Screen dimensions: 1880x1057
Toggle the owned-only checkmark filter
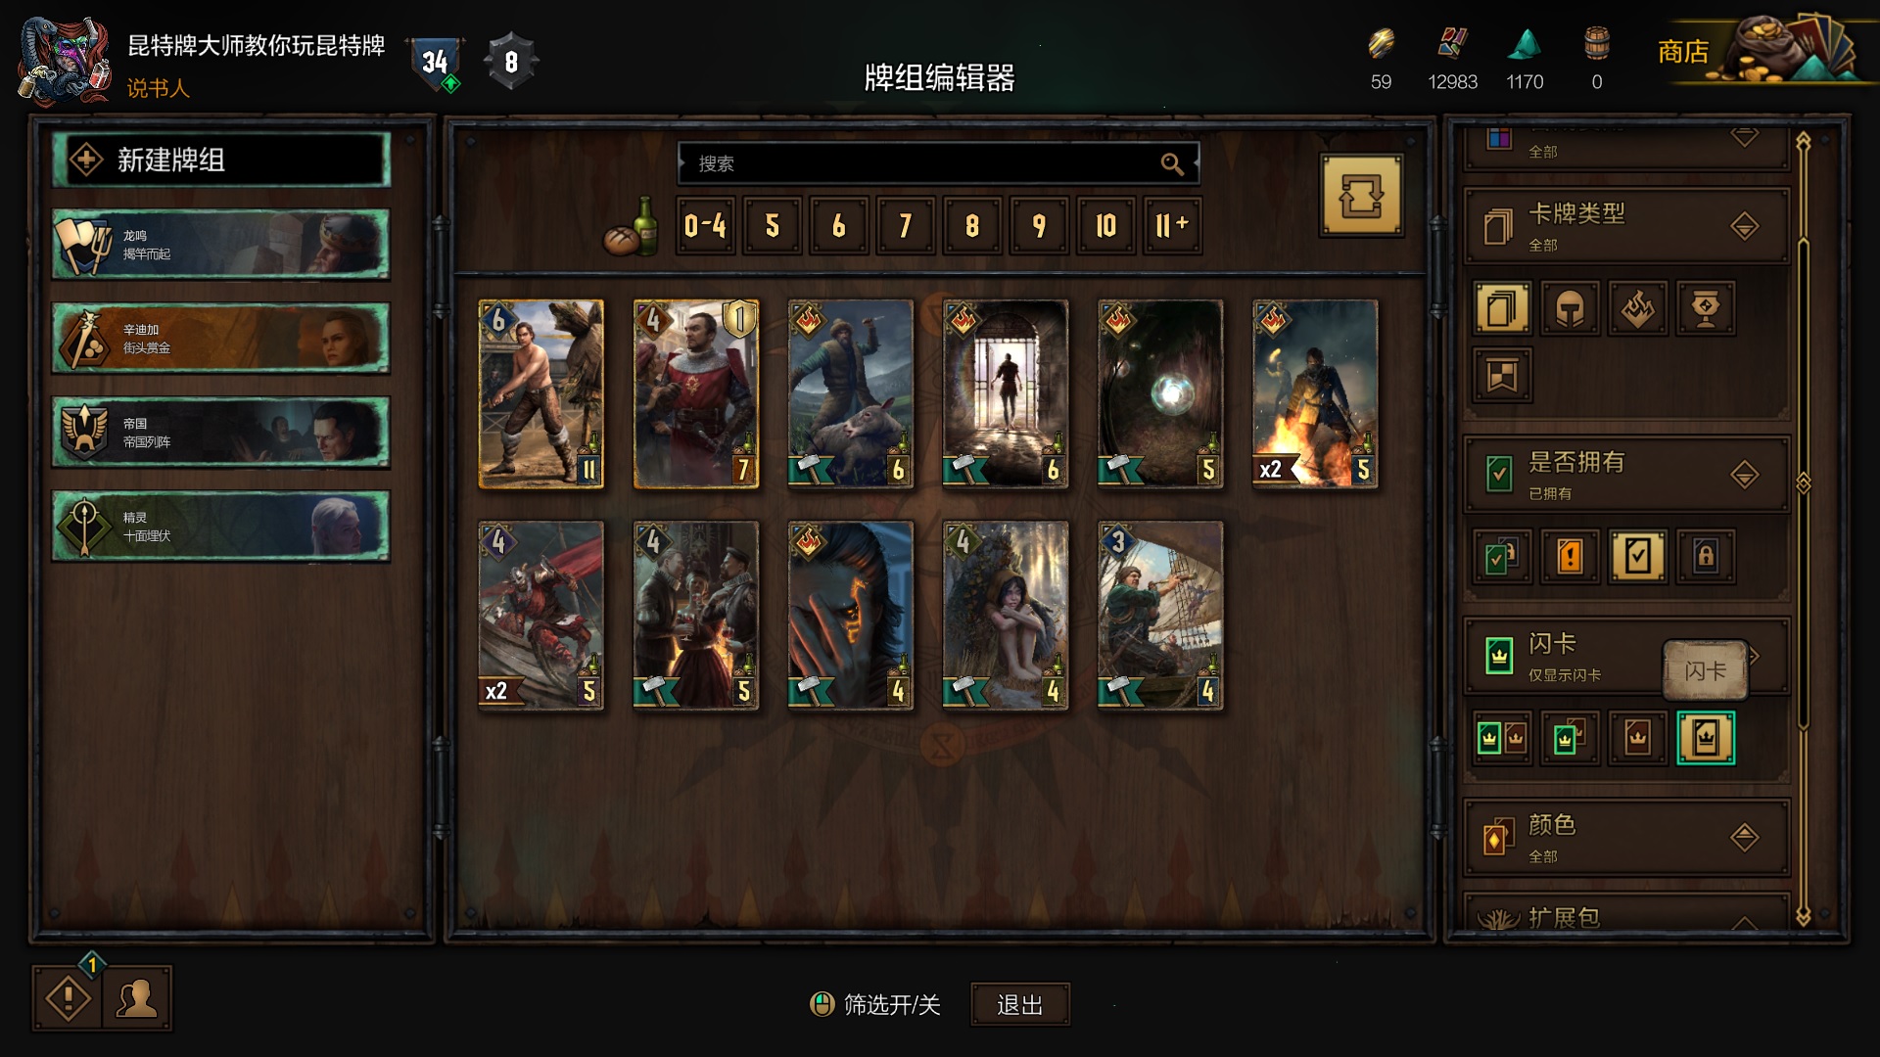pos(1638,556)
